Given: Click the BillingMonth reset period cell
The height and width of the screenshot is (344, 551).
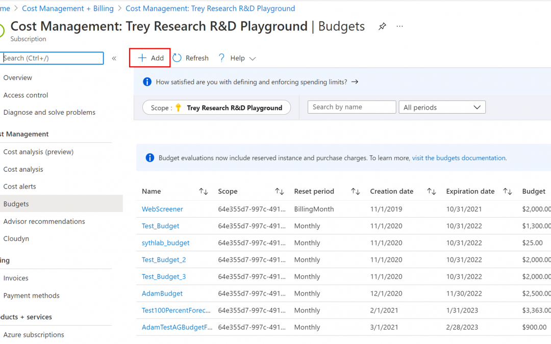Looking at the screenshot, I should [314, 209].
